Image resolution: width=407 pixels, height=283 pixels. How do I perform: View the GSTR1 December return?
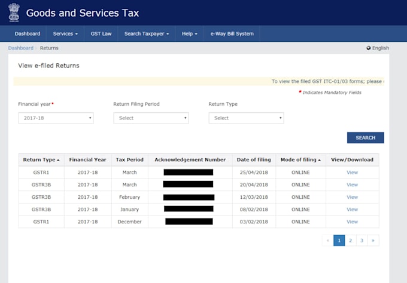(x=352, y=222)
